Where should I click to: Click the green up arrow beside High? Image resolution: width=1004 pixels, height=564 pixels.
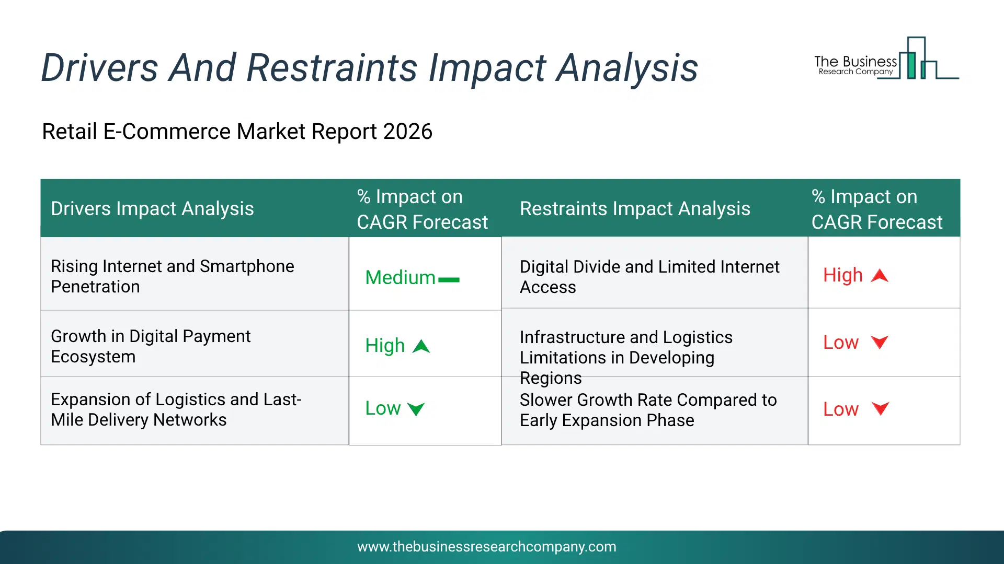tap(421, 346)
